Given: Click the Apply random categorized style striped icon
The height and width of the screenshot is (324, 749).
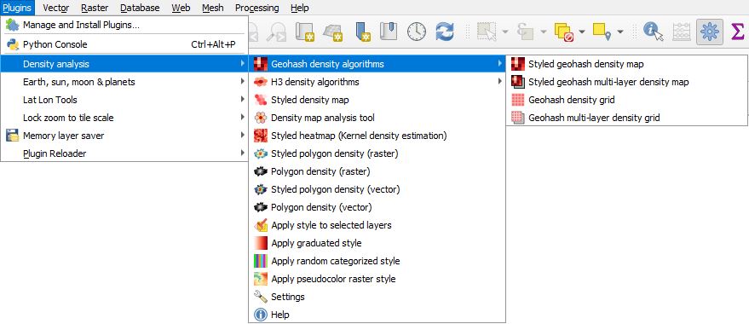Looking at the screenshot, I should [x=261, y=261].
